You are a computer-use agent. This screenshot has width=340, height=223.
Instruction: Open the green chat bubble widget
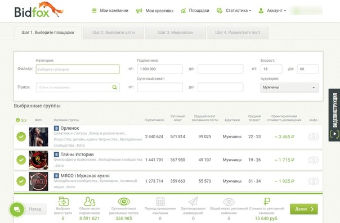17,209
